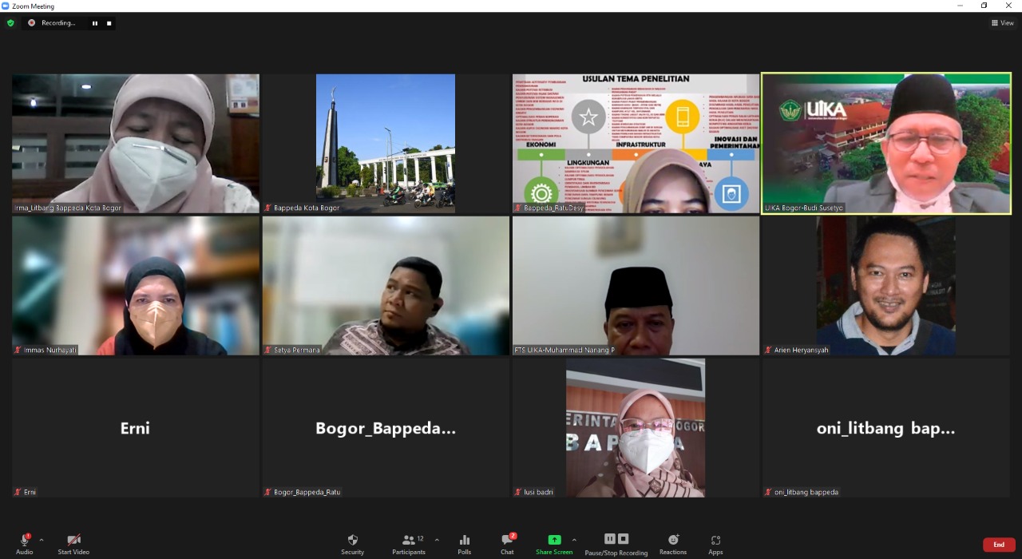Open the Chat panel
This screenshot has height=559, width=1022.
click(x=507, y=544)
